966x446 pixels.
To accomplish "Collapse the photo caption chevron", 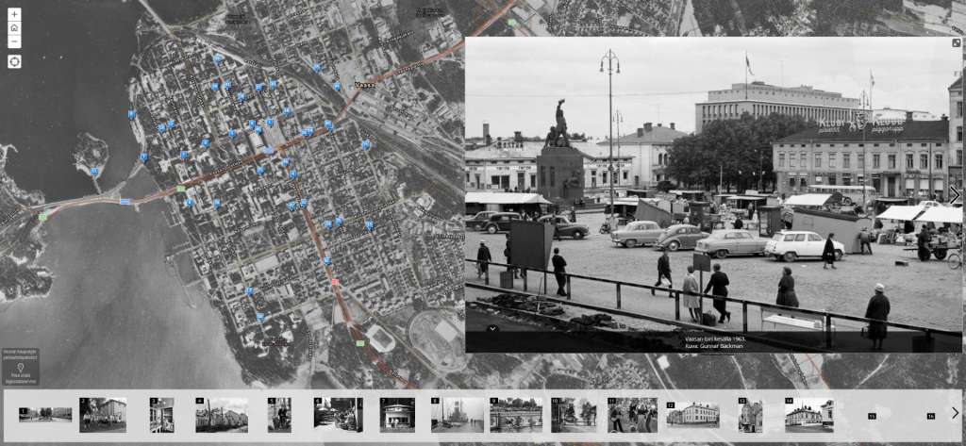I will (492, 329).
